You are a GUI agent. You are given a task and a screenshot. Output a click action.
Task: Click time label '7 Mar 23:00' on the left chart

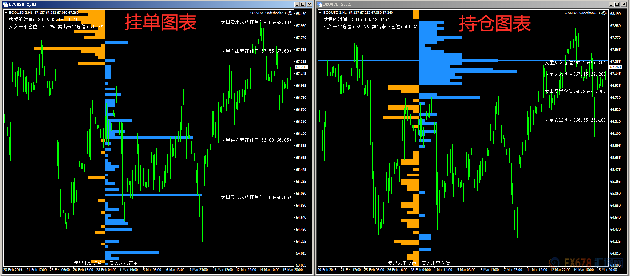tap(199, 270)
